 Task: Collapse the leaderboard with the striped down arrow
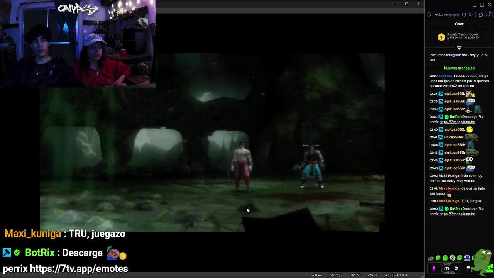[459, 48]
